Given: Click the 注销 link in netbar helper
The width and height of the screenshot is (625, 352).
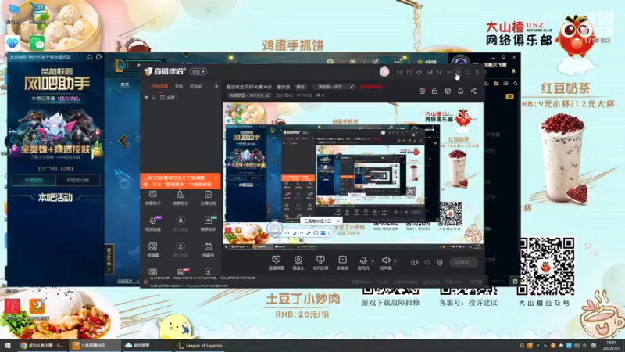Looking at the screenshot, I should tap(67, 168).
